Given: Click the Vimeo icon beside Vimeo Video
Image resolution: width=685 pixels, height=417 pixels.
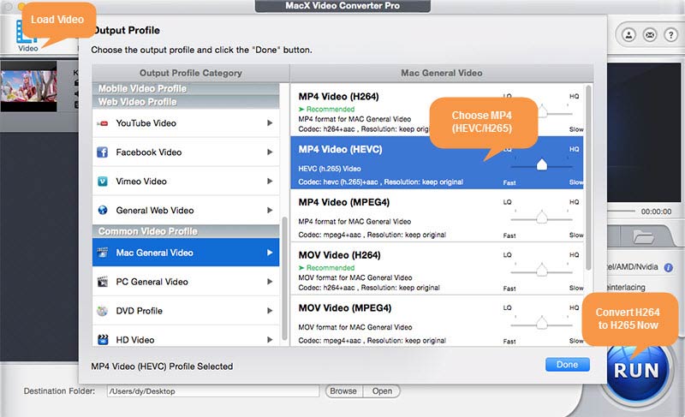Looking at the screenshot, I should (103, 182).
